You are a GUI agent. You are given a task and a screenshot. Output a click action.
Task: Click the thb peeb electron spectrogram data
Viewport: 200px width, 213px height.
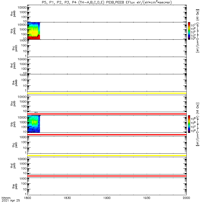pos(34,31)
